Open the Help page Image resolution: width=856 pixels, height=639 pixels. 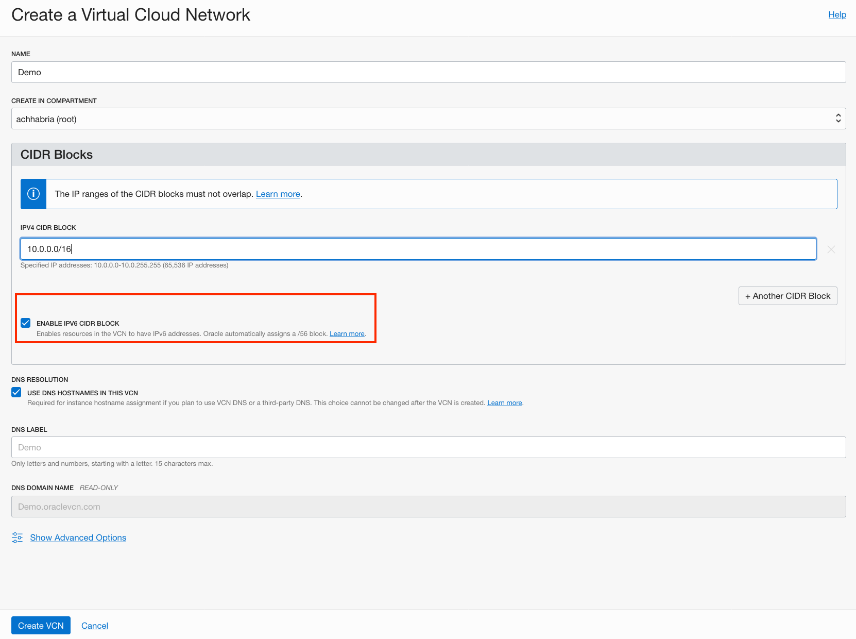coord(836,14)
